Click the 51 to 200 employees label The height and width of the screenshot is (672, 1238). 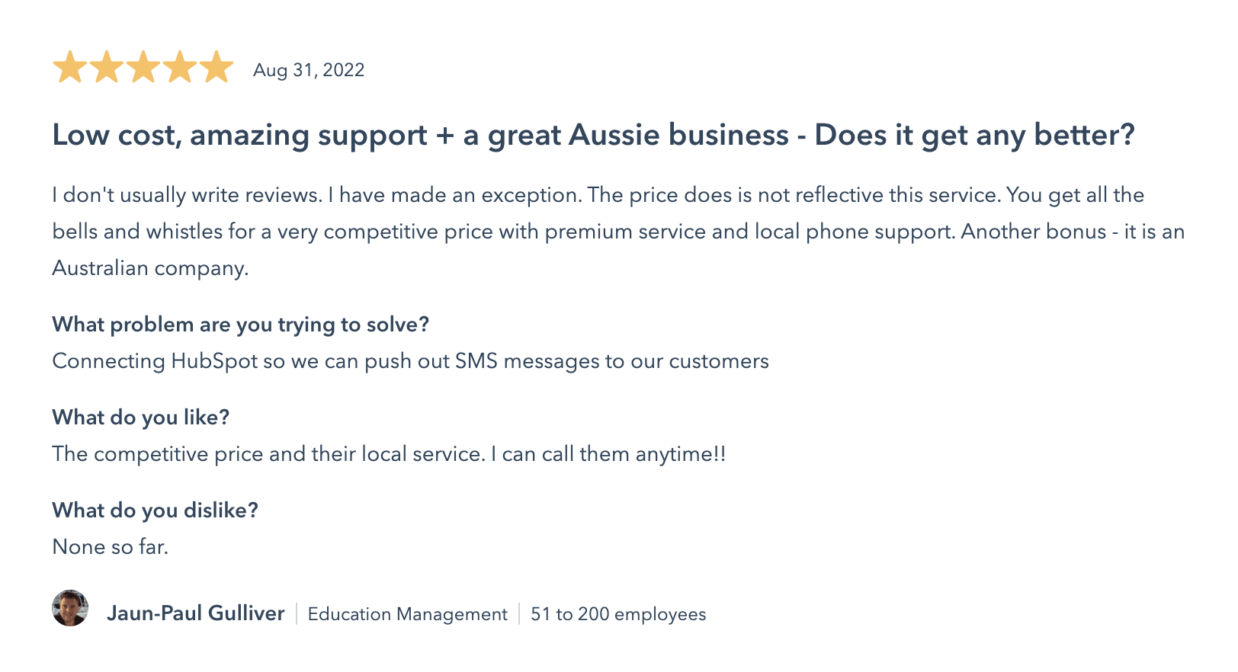[618, 614]
